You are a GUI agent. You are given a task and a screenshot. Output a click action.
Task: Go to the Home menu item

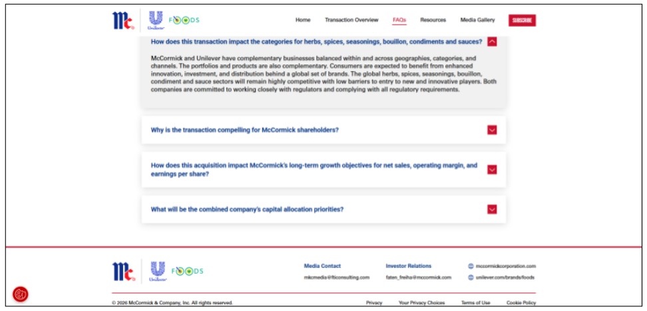pyautogui.click(x=303, y=20)
